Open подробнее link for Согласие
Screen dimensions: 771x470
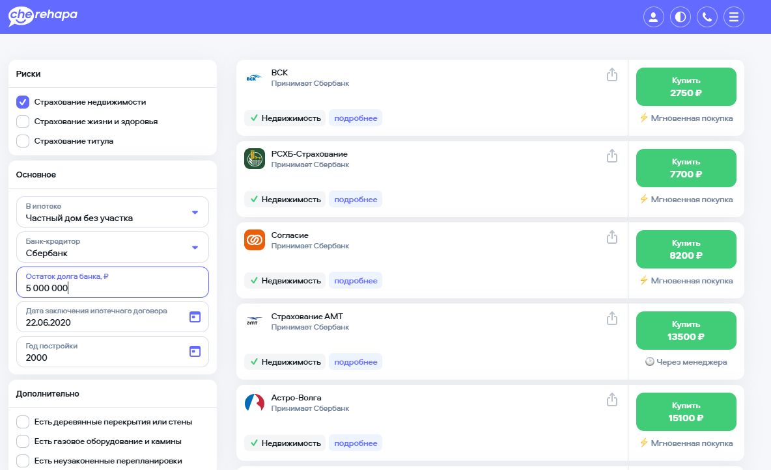click(356, 280)
